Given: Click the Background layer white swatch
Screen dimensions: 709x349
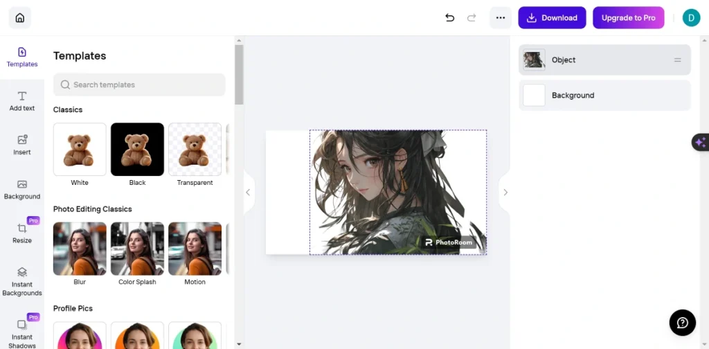Looking at the screenshot, I should pyautogui.click(x=534, y=96).
